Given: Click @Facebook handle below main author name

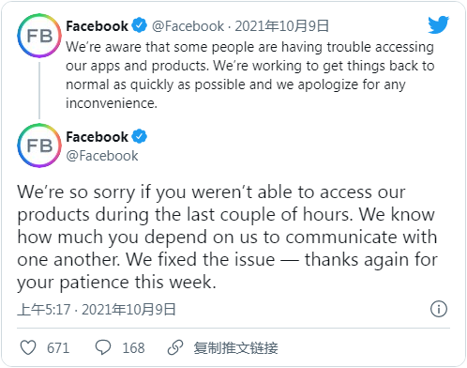Looking at the screenshot, I should (102, 156).
